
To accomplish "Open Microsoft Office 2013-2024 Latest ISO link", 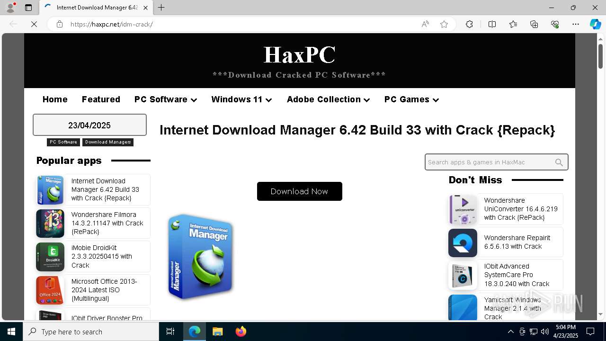I will tap(104, 290).
